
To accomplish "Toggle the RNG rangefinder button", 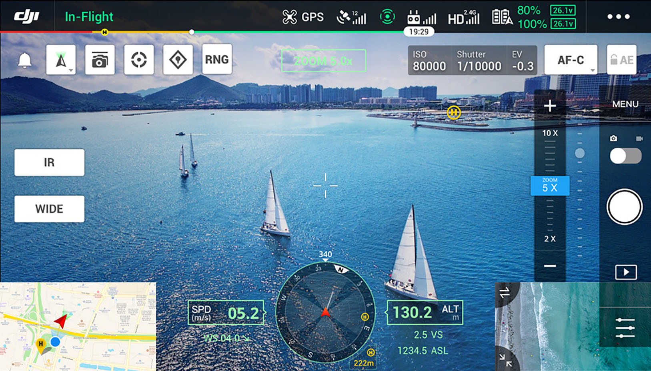I will pos(217,60).
